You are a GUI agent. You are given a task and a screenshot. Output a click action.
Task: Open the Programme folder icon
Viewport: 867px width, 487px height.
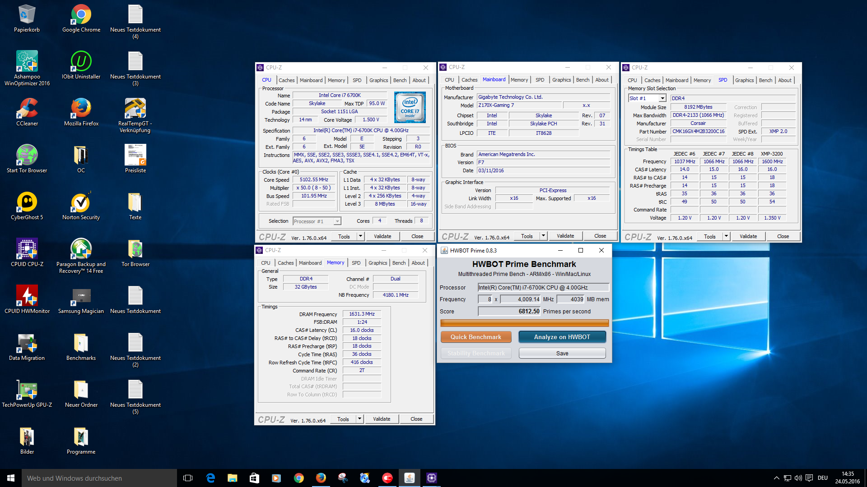[x=81, y=441]
